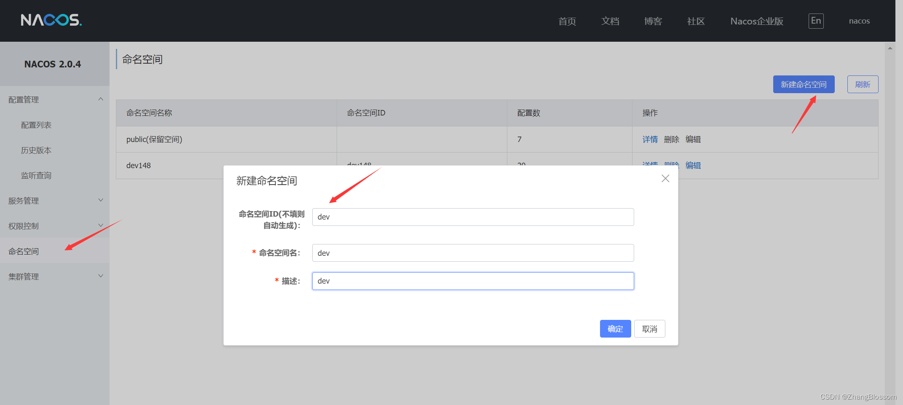Click 编辑 in the public row
This screenshot has height=405, width=903.
tap(693, 139)
